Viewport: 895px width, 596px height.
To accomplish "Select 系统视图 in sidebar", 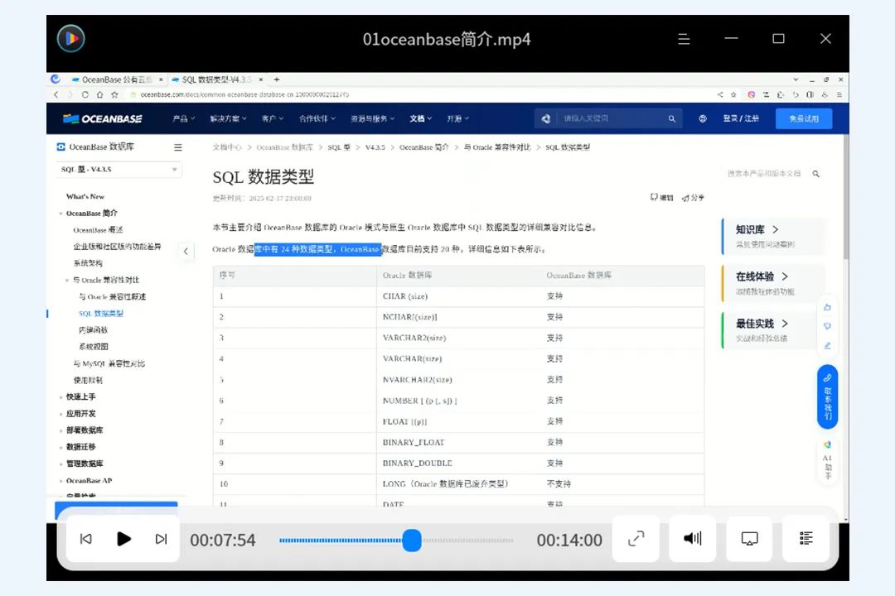I will (93, 346).
